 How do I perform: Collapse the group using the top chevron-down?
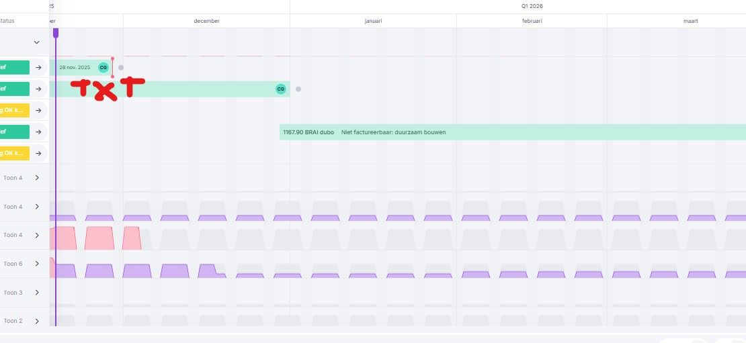37,42
